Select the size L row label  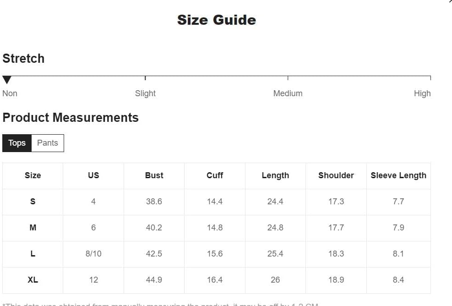[x=33, y=254]
